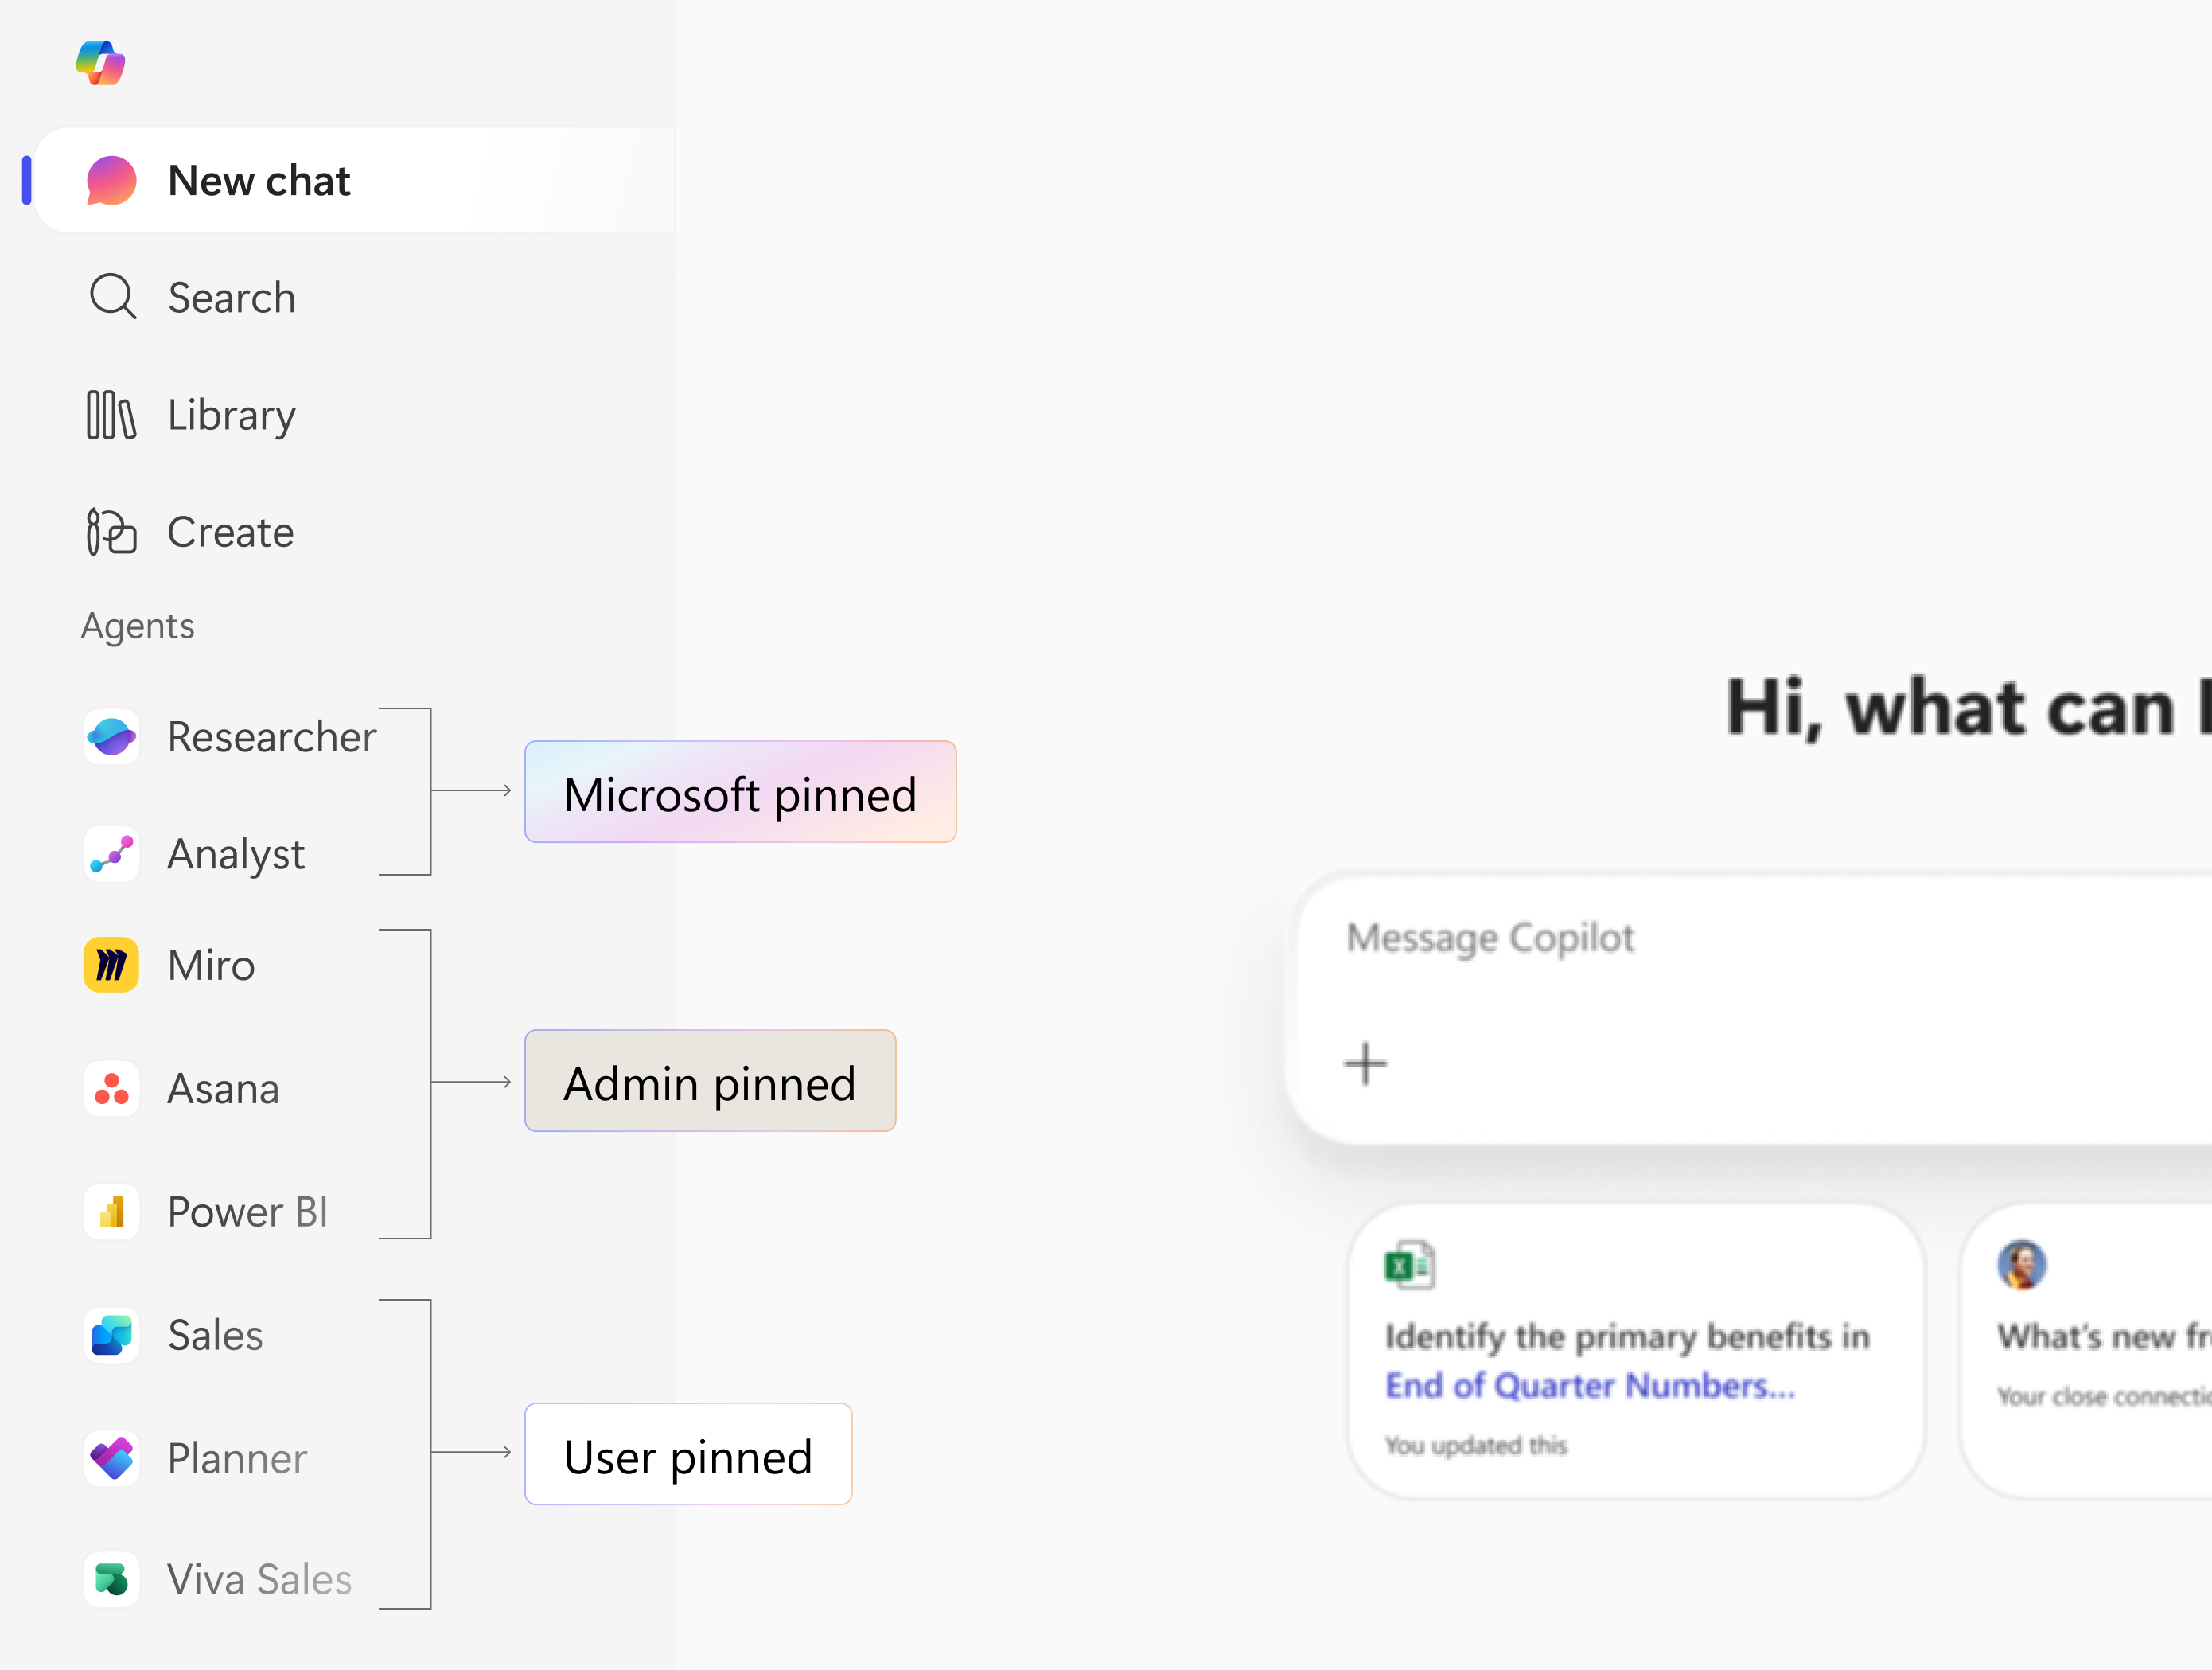Open the Asana agent

click(x=223, y=1089)
